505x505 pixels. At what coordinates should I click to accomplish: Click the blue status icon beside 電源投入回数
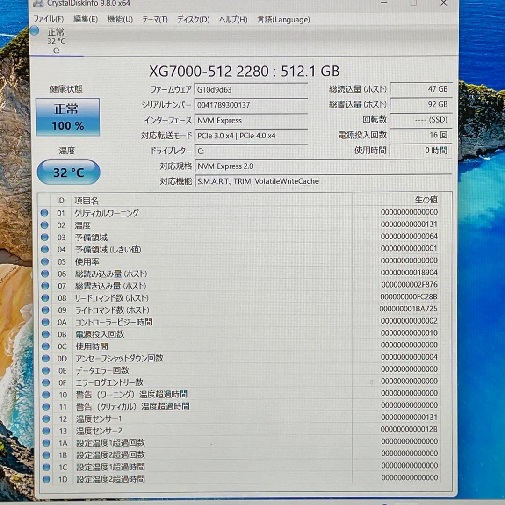(x=44, y=334)
